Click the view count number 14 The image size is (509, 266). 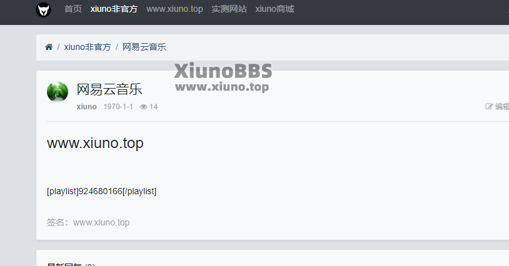click(x=154, y=107)
